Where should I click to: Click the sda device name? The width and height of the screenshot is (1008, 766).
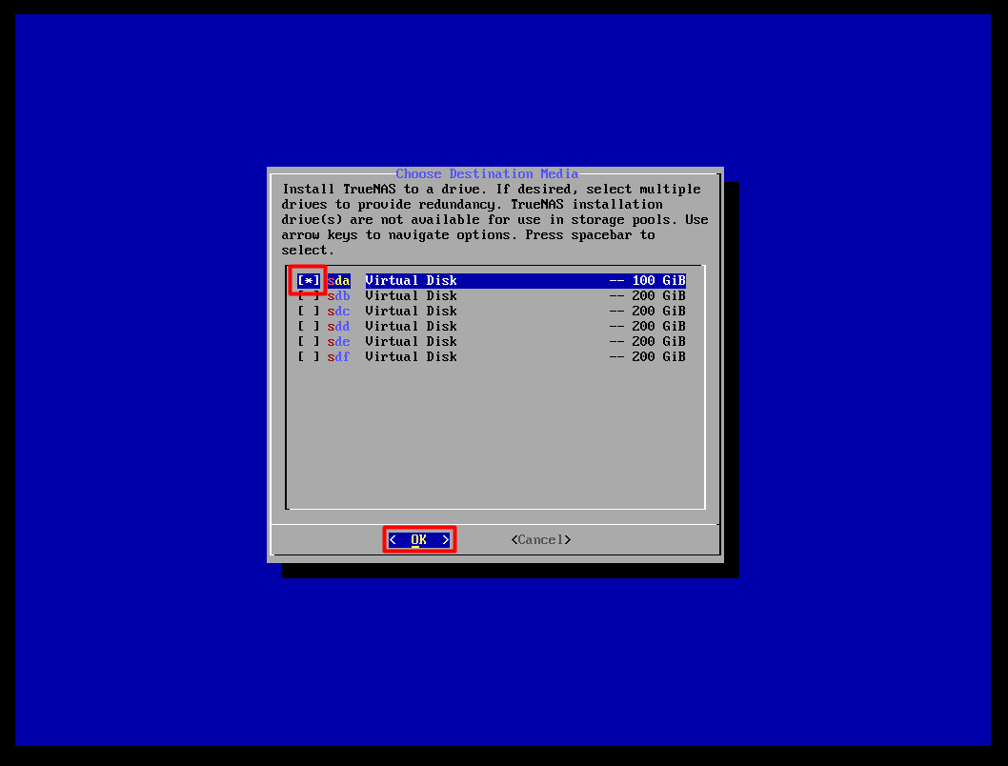pyautogui.click(x=338, y=280)
